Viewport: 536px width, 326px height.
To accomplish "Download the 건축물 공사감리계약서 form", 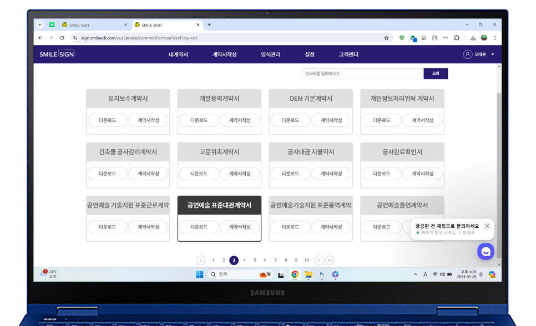I will click(107, 174).
